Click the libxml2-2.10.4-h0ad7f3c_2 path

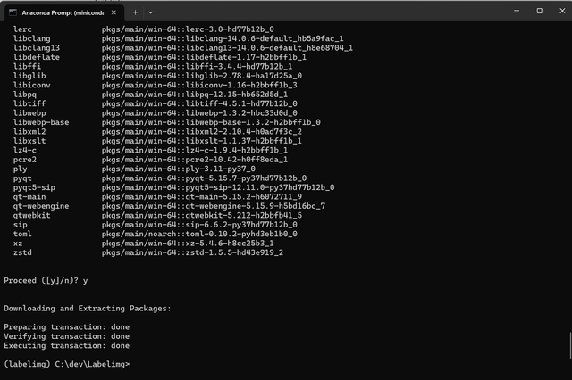click(x=202, y=131)
